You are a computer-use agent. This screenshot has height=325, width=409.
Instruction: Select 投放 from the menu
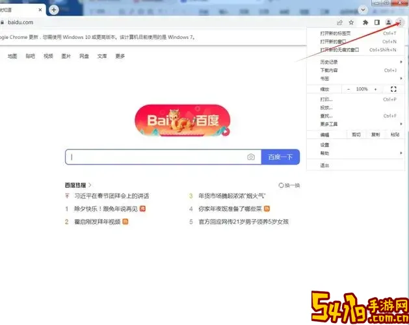click(x=356, y=107)
